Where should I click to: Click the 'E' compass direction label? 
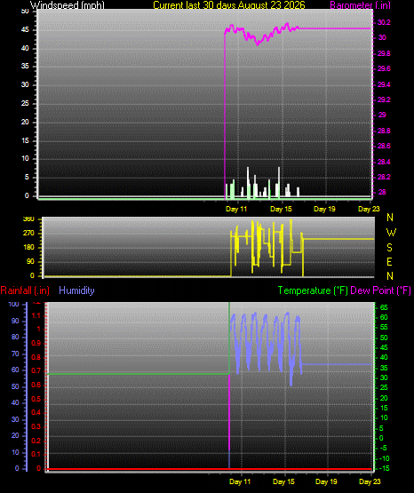389,261
